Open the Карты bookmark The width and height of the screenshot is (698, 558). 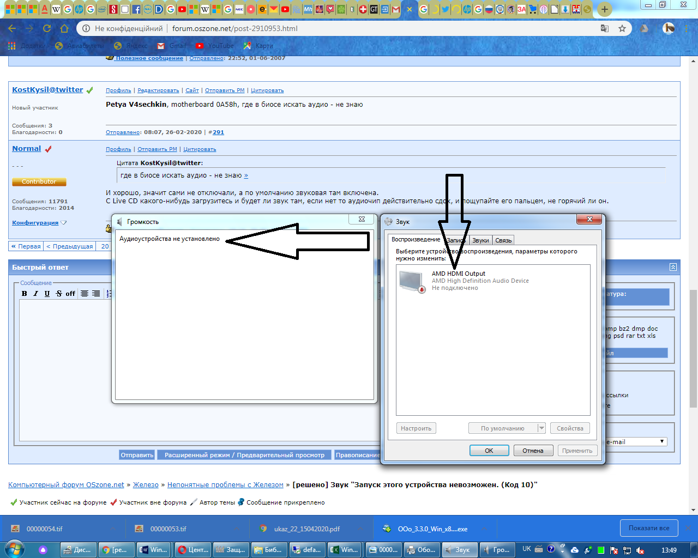pos(258,46)
